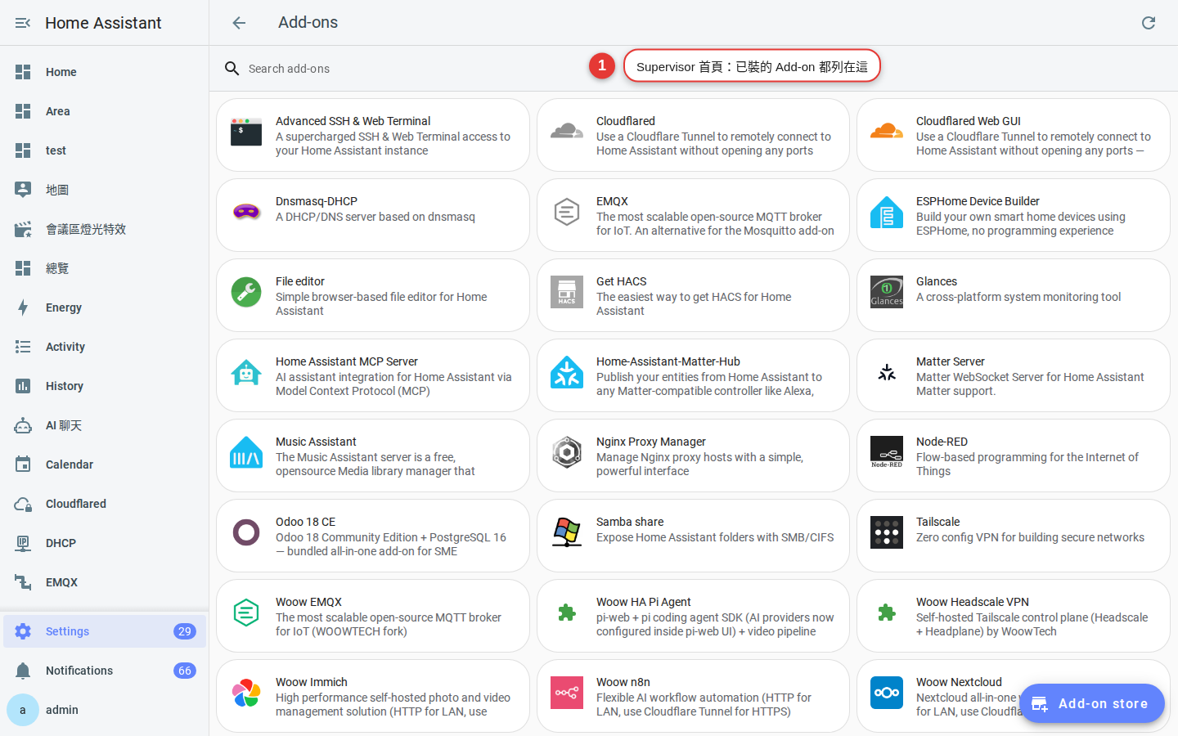The image size is (1178, 736).
Task: Click the Glances add-on icon
Action: point(887,292)
